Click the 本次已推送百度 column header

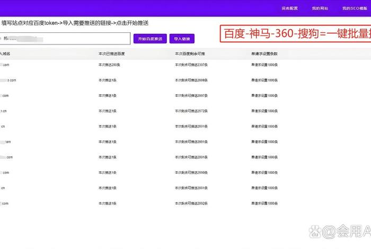(x=111, y=54)
